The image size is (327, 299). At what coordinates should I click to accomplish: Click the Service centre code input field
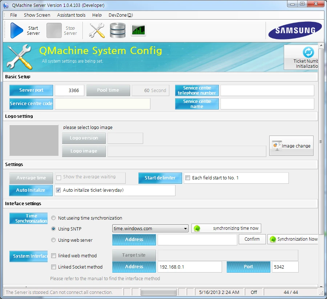click(x=102, y=104)
